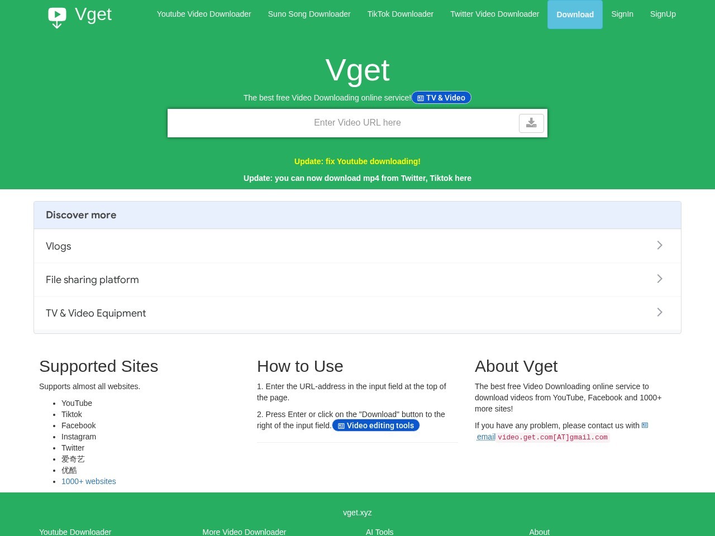Open the Vlogs chevron arrow

point(660,245)
